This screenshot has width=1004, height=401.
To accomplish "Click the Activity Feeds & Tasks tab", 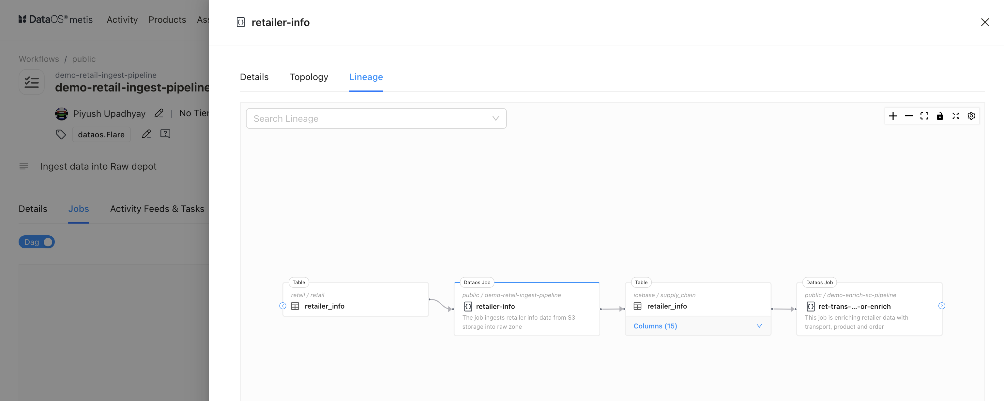I will pyautogui.click(x=157, y=209).
